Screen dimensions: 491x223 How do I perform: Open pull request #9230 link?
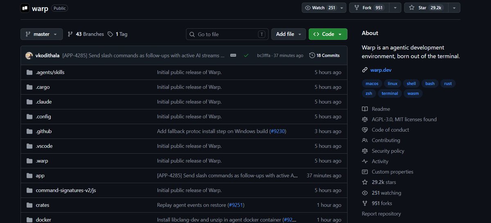pyautogui.click(x=277, y=131)
